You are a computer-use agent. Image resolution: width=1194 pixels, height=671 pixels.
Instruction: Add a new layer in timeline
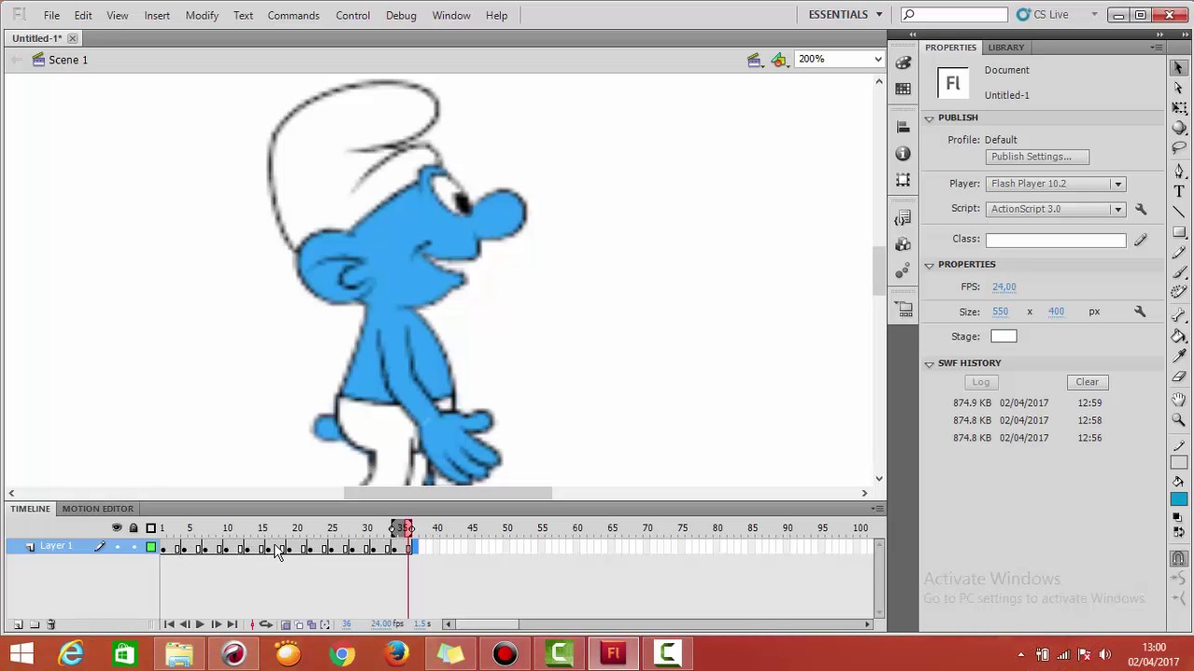pos(18,624)
